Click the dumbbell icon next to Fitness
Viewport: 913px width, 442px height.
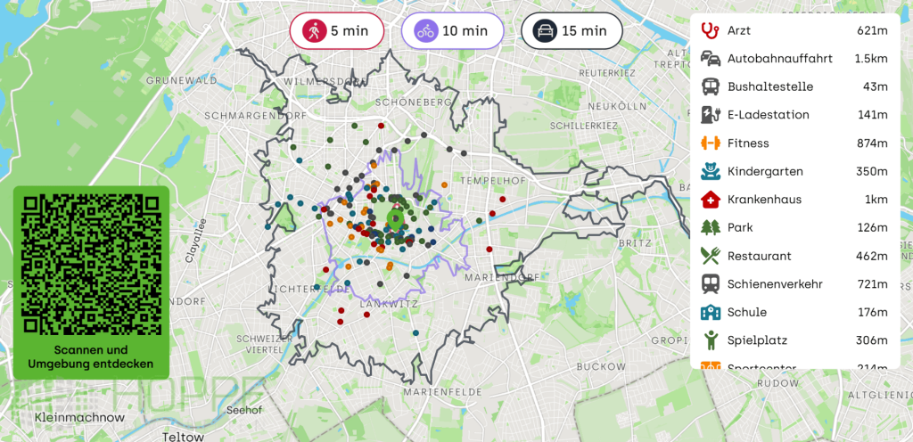tap(710, 143)
